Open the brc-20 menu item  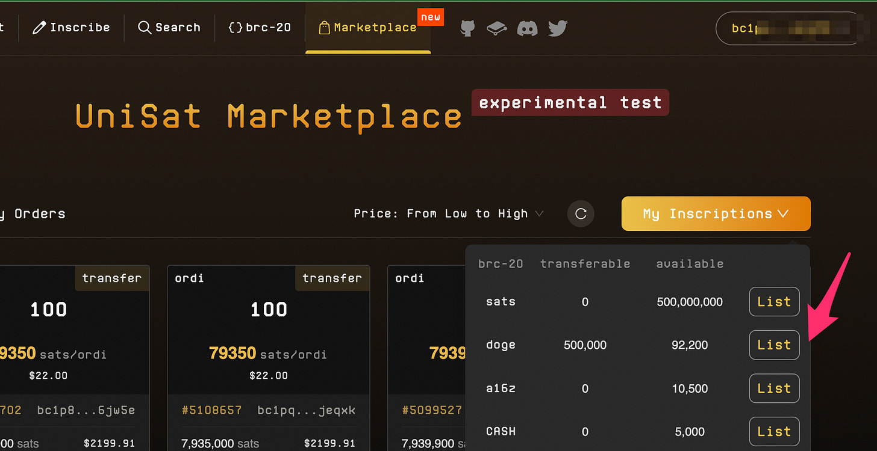click(x=260, y=28)
